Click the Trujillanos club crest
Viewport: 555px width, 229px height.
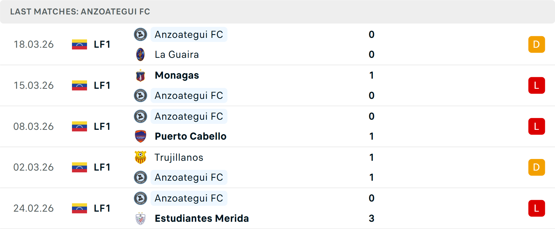pyautogui.click(x=140, y=157)
